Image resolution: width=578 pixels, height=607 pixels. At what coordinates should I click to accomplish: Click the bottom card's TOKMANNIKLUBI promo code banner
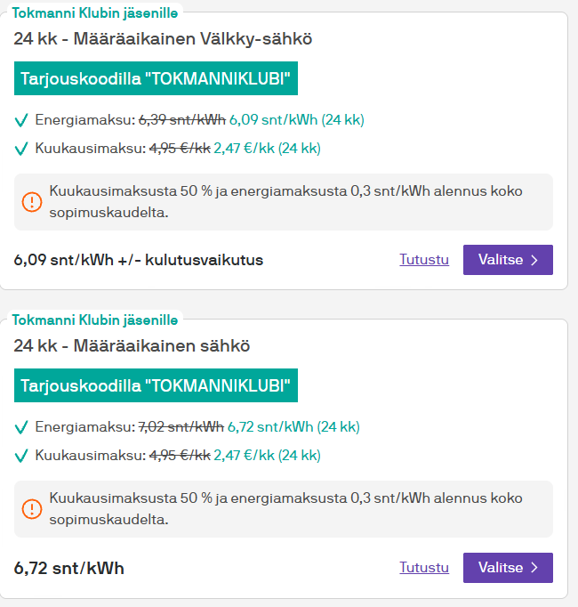pos(156,385)
